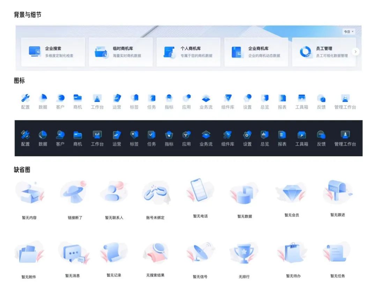Image resolution: width=377 pixels, height=303 pixels.
Task: Select the 暂无会员 diamond illustration
Action: (x=291, y=192)
